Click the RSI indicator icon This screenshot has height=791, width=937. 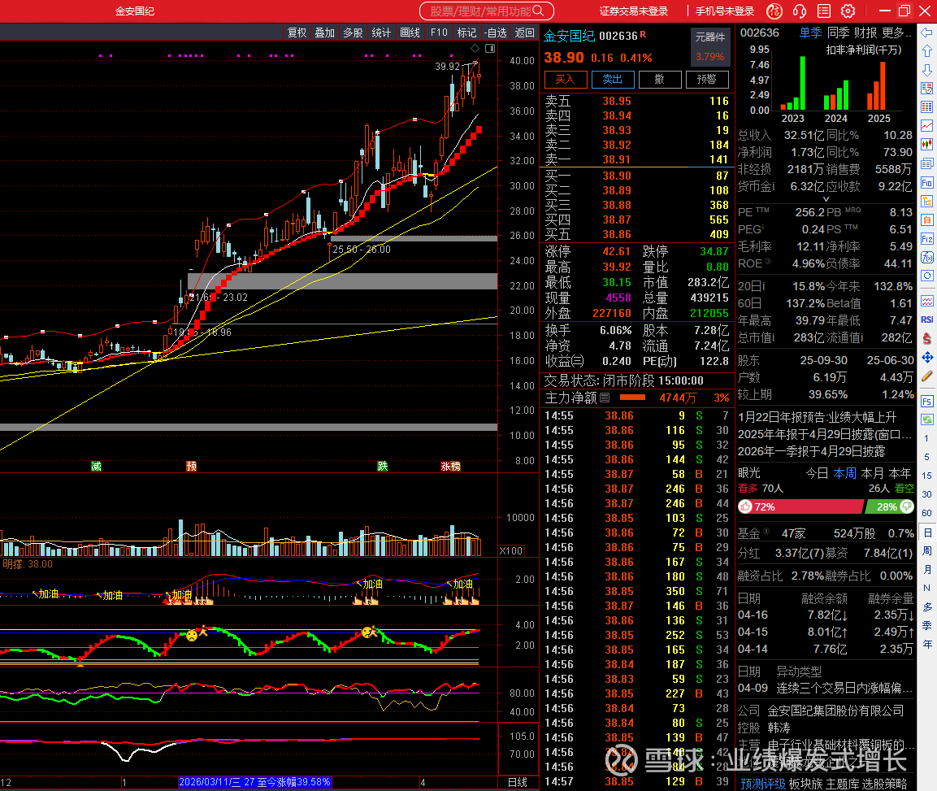(x=926, y=319)
